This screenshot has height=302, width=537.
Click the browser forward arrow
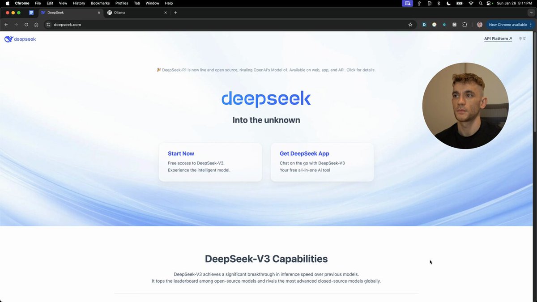pos(16,25)
